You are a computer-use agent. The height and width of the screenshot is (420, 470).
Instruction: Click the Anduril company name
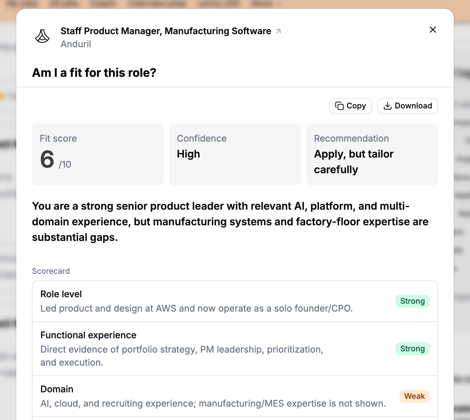pyautogui.click(x=76, y=44)
